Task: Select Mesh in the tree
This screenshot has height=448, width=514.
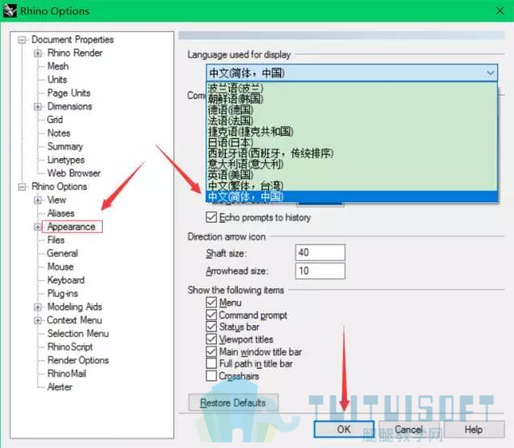Action: 58,66
